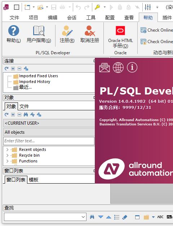The height and width of the screenshot is (226, 173).
Task: Click the PL/SQL Developer database logo icon
Action: (x=6, y=7)
